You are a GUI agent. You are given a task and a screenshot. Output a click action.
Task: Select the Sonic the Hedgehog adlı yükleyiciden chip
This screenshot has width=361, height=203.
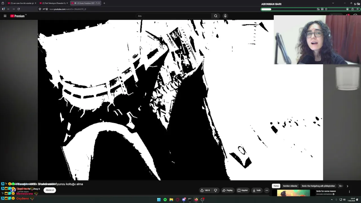(x=318, y=186)
